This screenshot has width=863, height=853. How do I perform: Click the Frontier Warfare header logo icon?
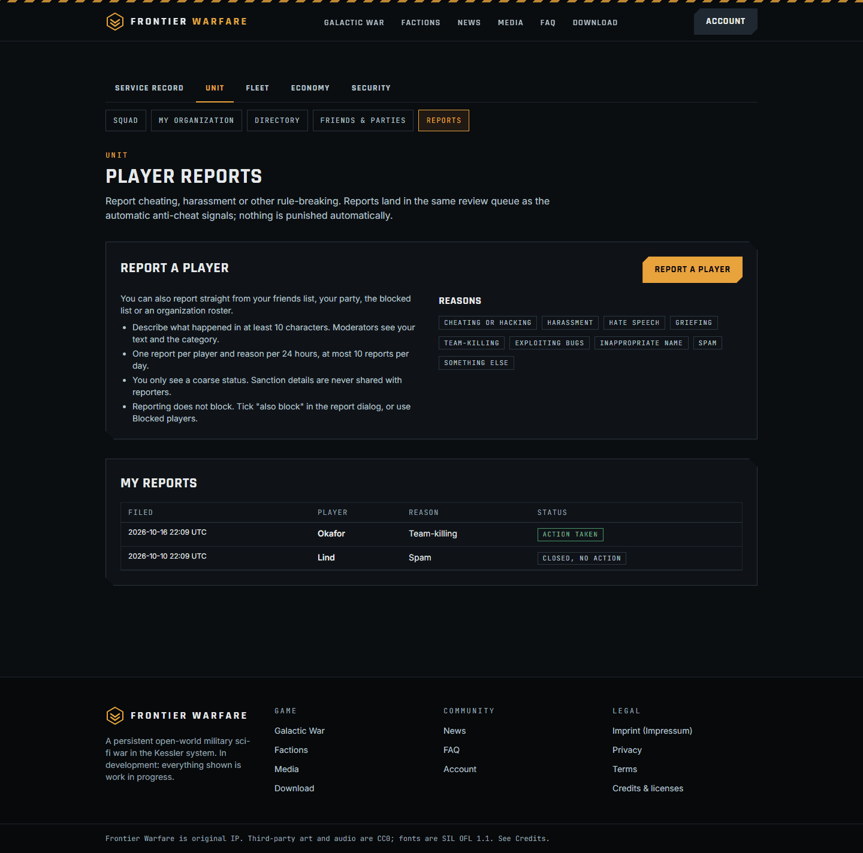114,22
